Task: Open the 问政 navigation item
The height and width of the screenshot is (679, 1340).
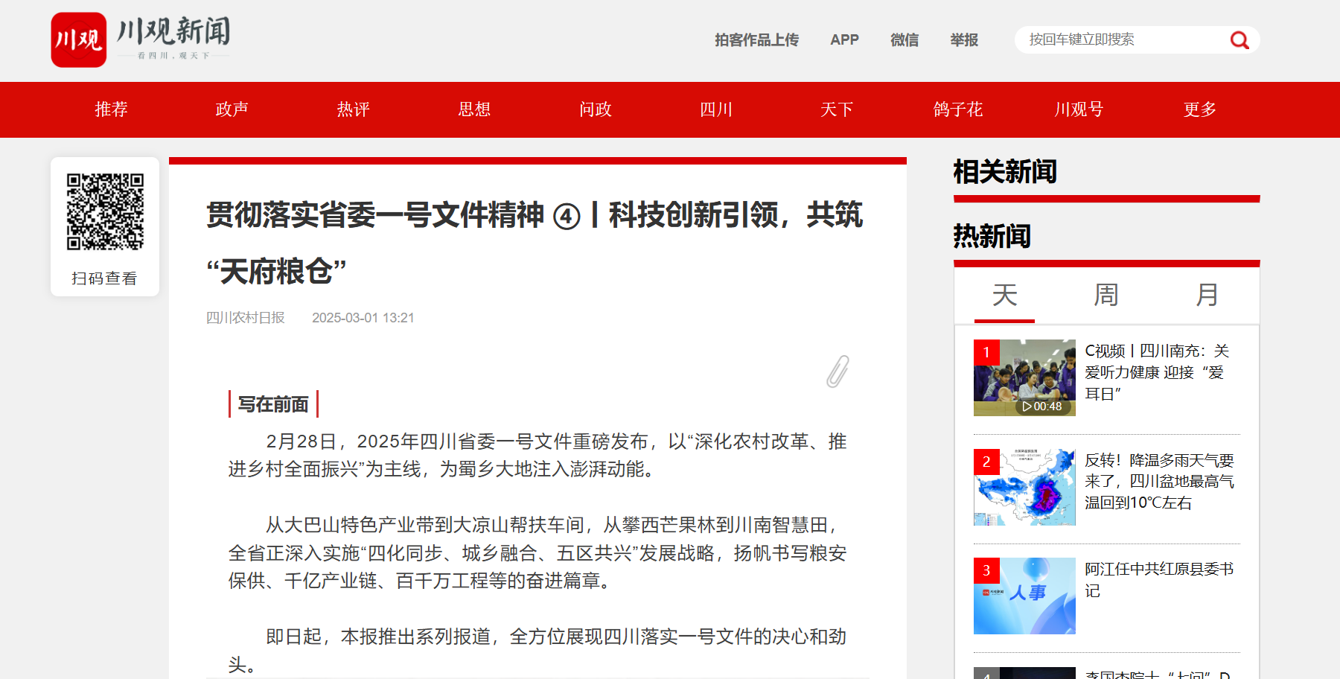Action: tap(595, 109)
